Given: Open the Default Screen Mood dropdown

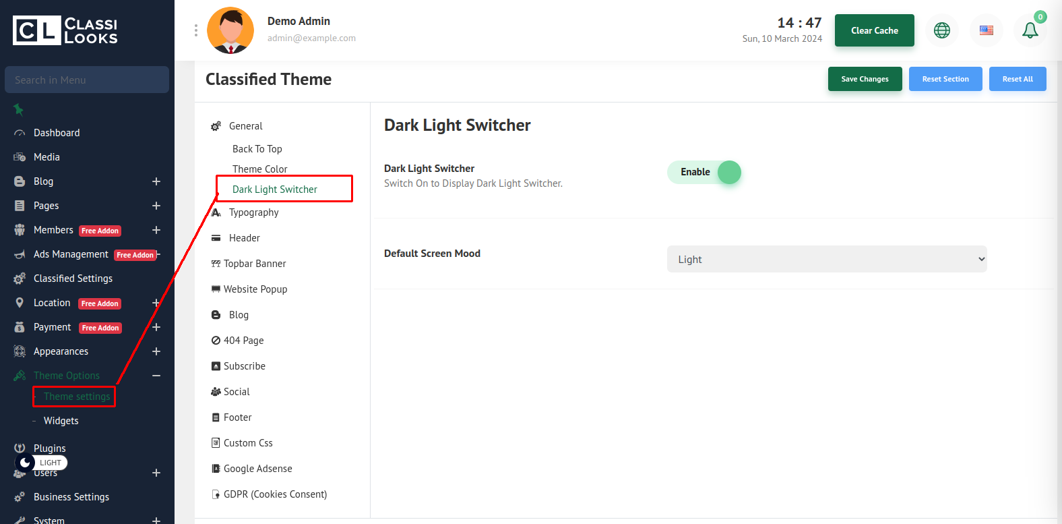Looking at the screenshot, I should 826,259.
